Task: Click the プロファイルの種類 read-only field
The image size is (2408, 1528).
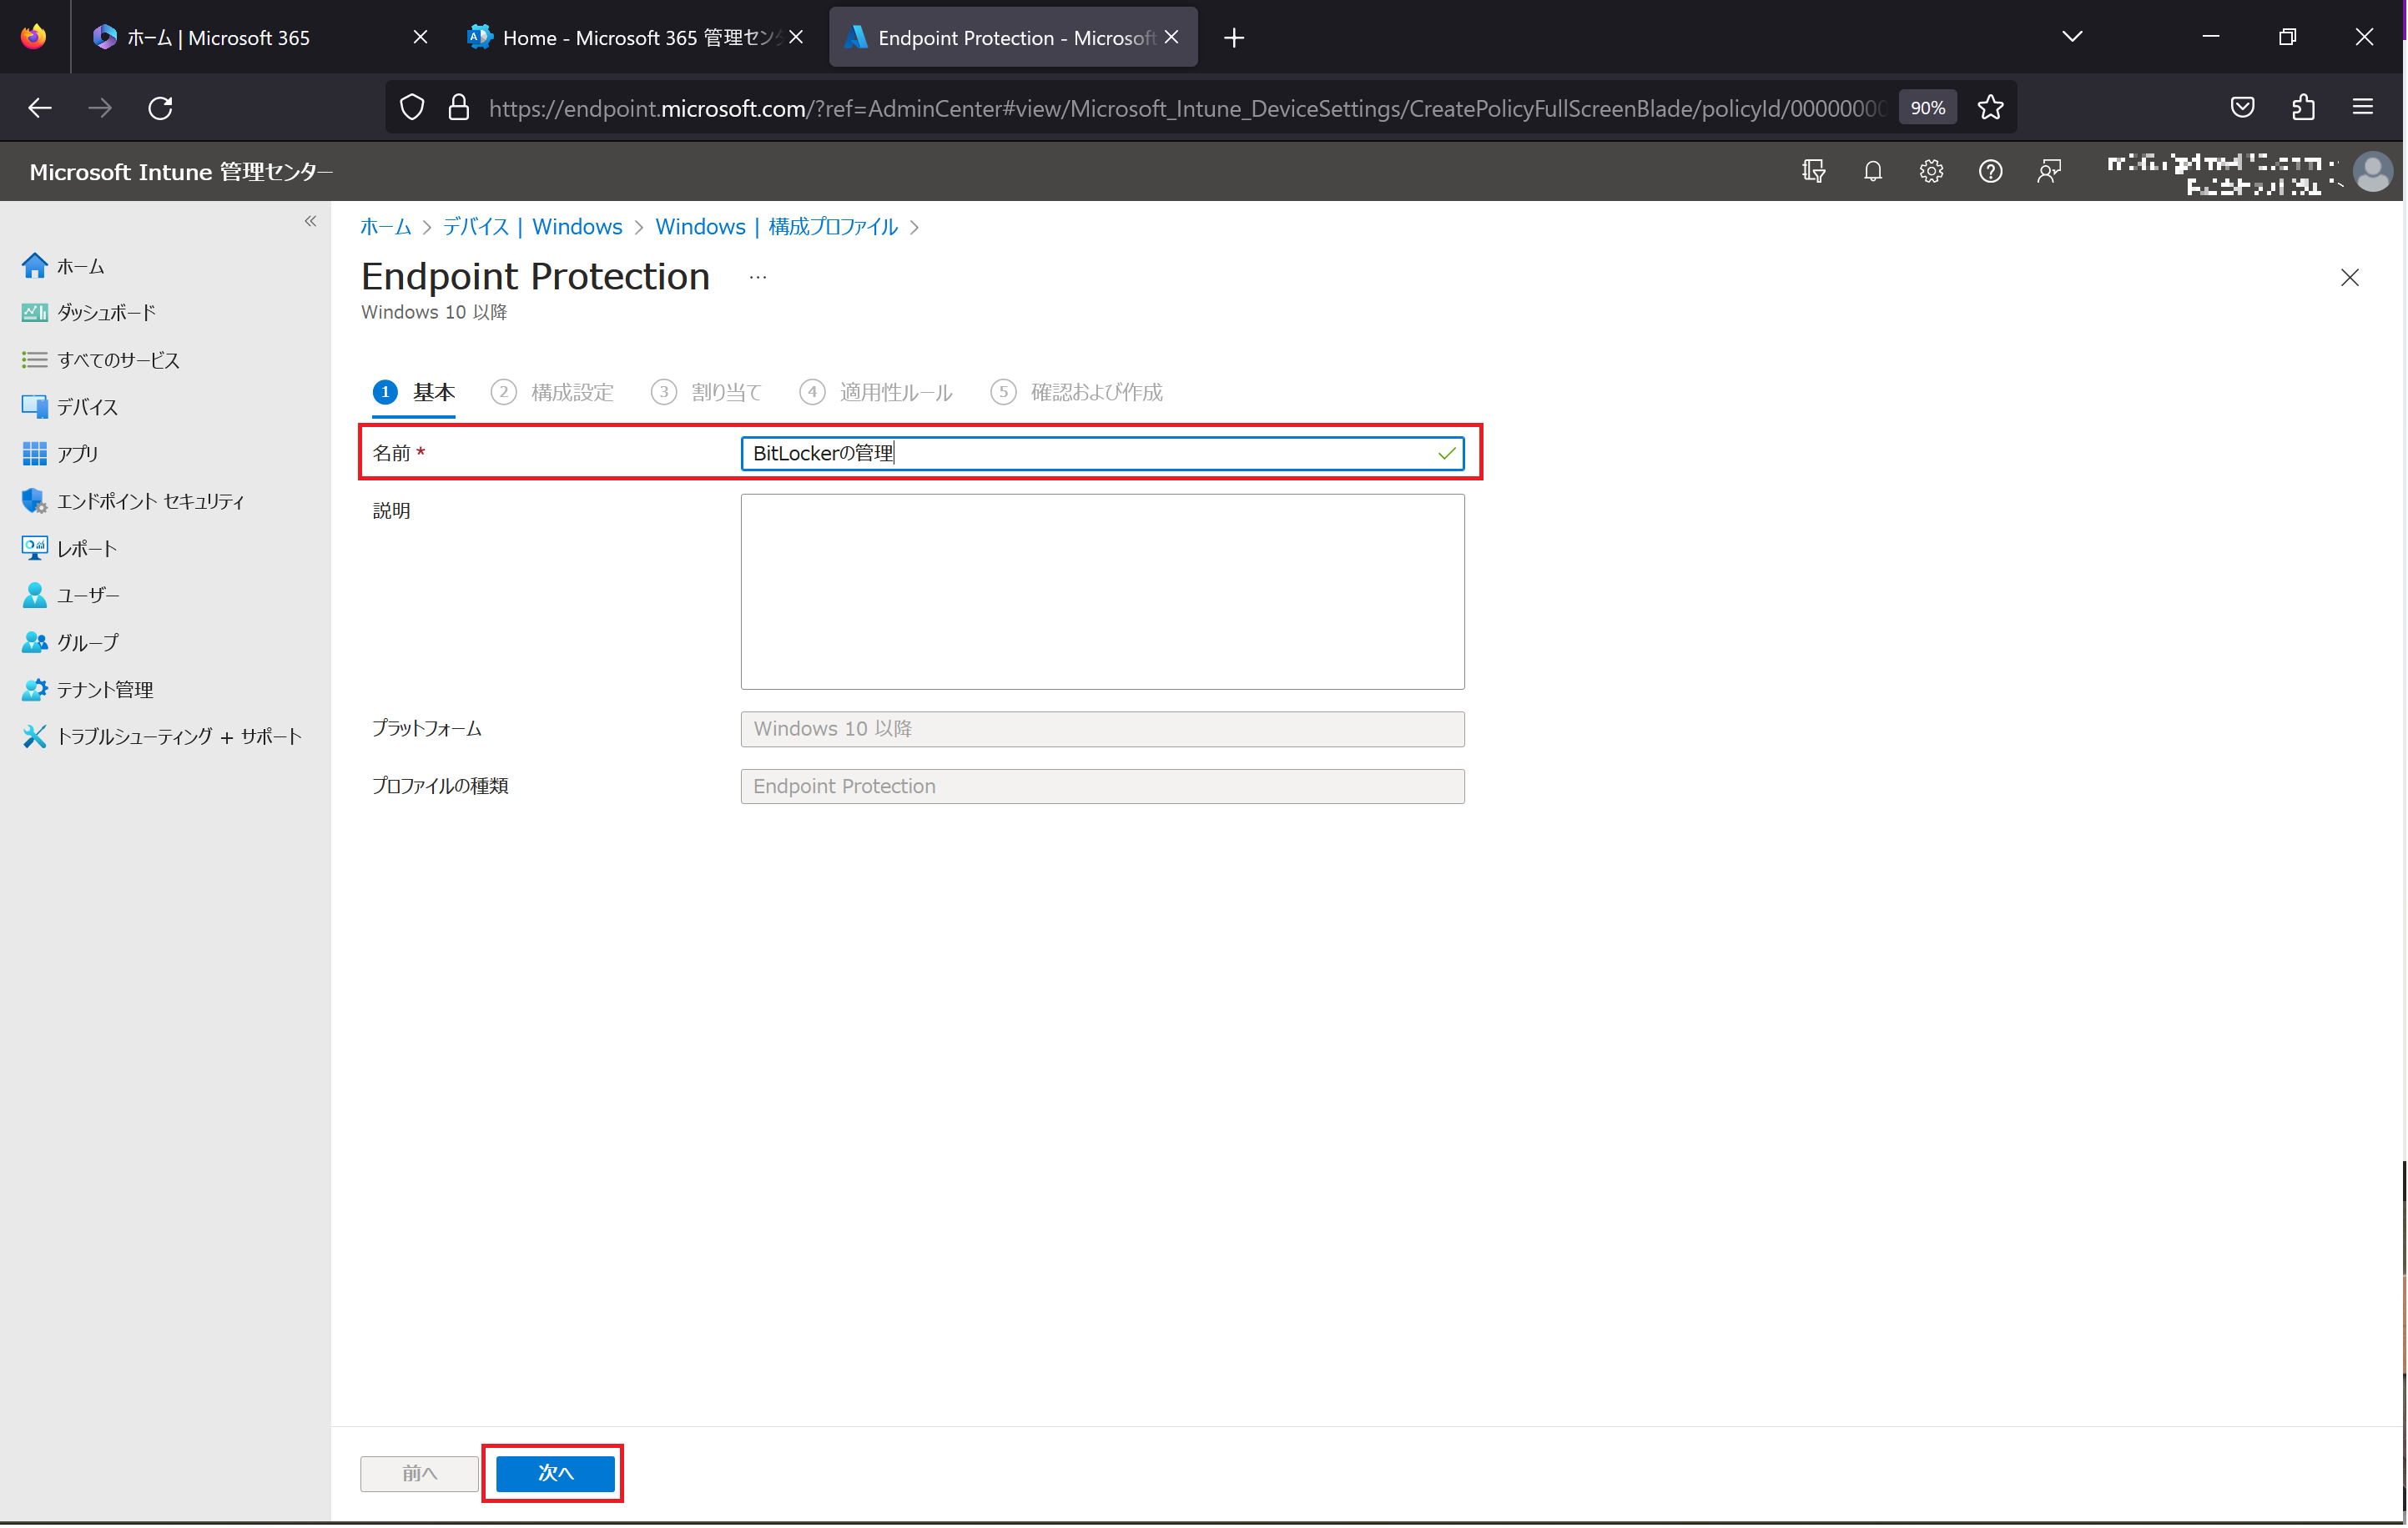Action: (1102, 787)
